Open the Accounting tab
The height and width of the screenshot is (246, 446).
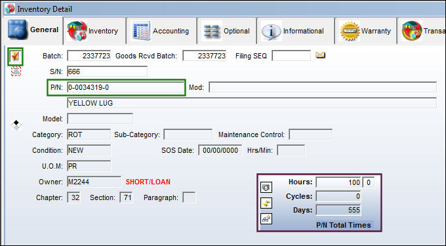(x=162, y=31)
